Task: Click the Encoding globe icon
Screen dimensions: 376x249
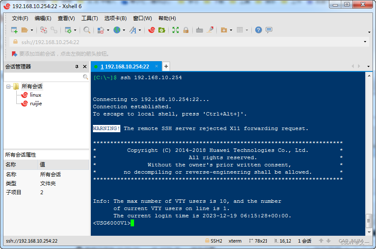Action: (x=117, y=30)
